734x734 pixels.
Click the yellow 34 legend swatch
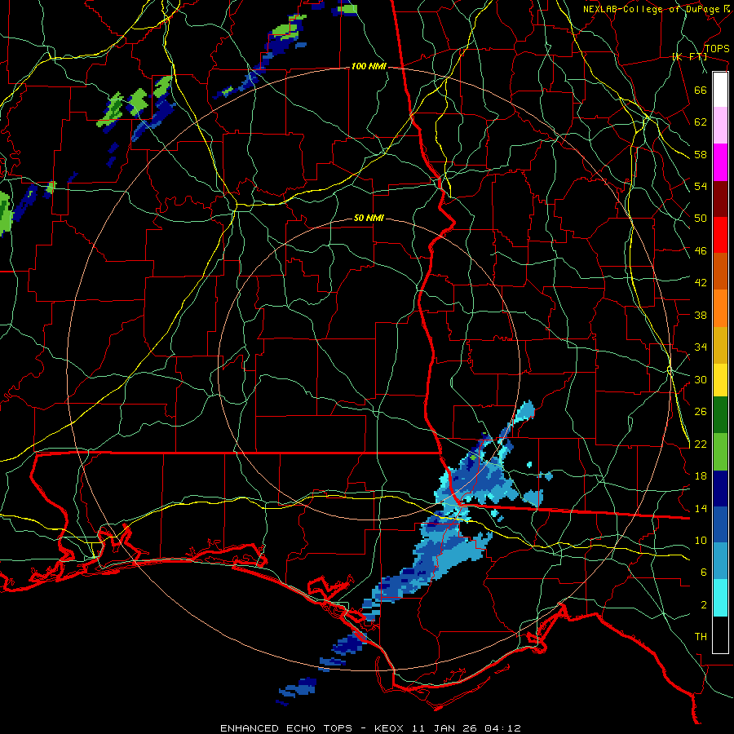[720, 380]
